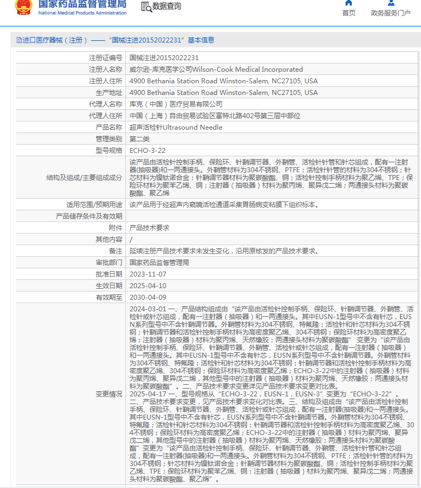421x488 pixels.
Task: Click the 代理人住所 Shanghai address value
Action: [215, 116]
